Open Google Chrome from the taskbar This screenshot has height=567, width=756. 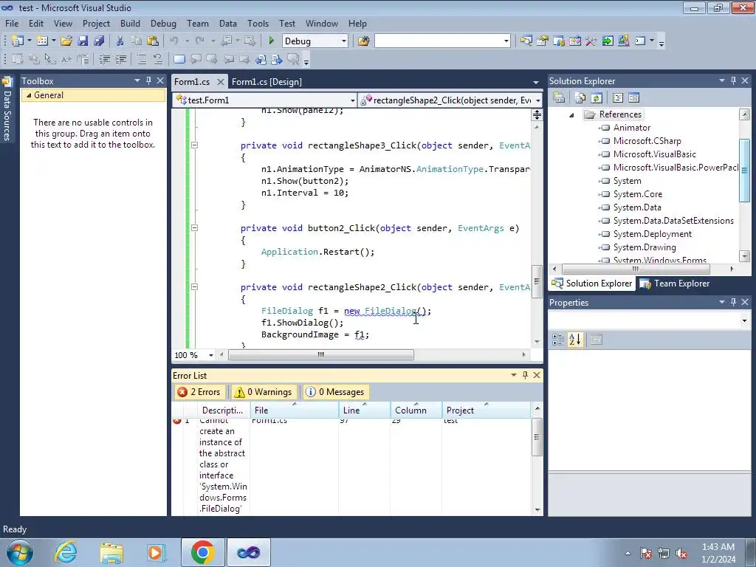[x=202, y=552]
